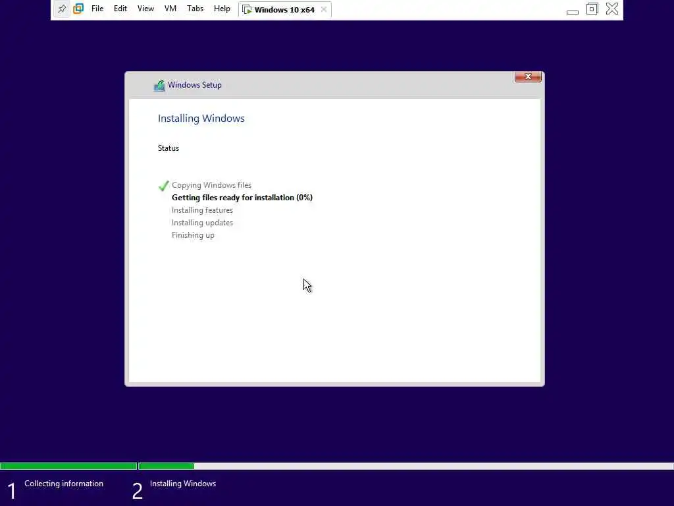Select the Windows 10 x64 tab
Viewport: 674px width, 506px height.
click(284, 9)
